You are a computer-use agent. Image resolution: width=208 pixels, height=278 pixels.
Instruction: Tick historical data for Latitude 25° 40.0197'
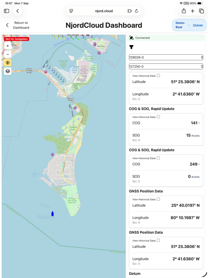pos(158,199)
